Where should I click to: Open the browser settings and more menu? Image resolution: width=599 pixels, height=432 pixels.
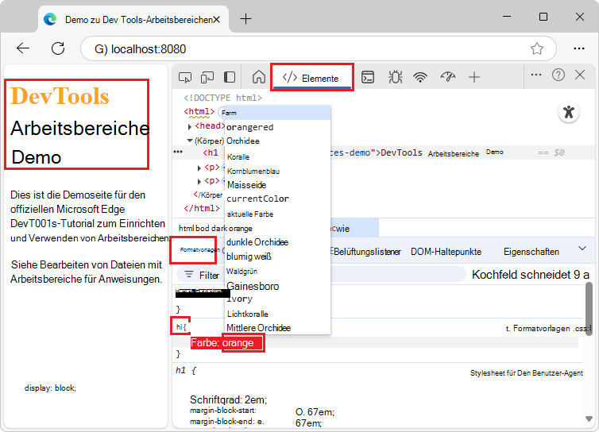coord(579,48)
